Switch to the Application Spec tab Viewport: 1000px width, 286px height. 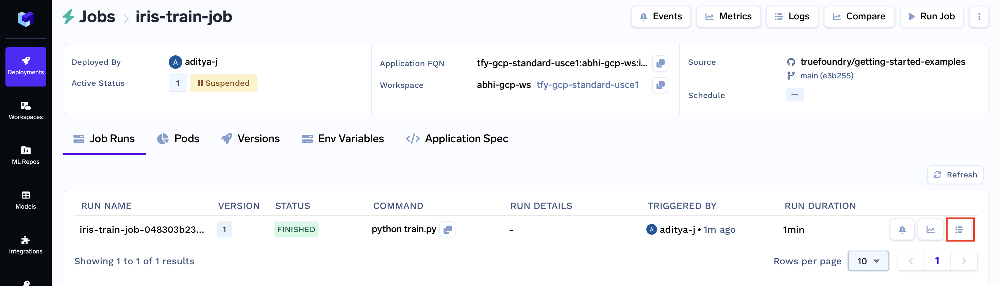click(x=457, y=138)
